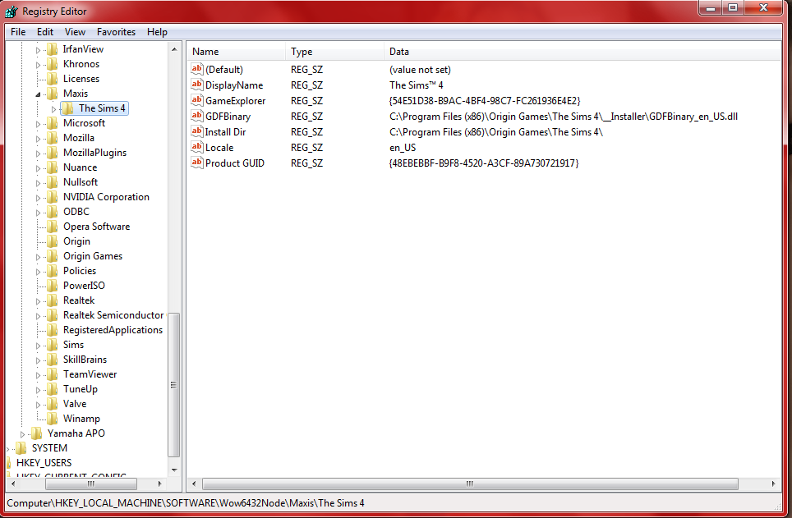The image size is (792, 518).
Task: Click the string icon beside (Default)
Action: (196, 69)
